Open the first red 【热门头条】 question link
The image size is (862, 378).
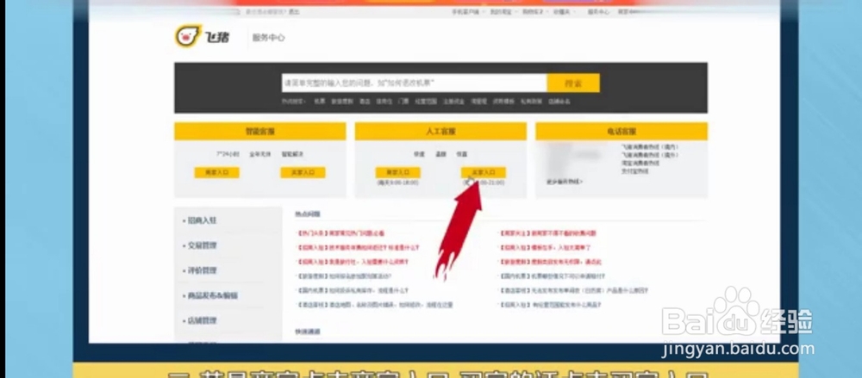[340, 233]
